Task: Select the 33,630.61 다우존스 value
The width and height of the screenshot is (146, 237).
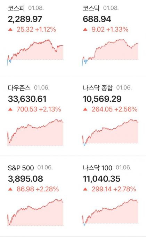Action: point(27,99)
